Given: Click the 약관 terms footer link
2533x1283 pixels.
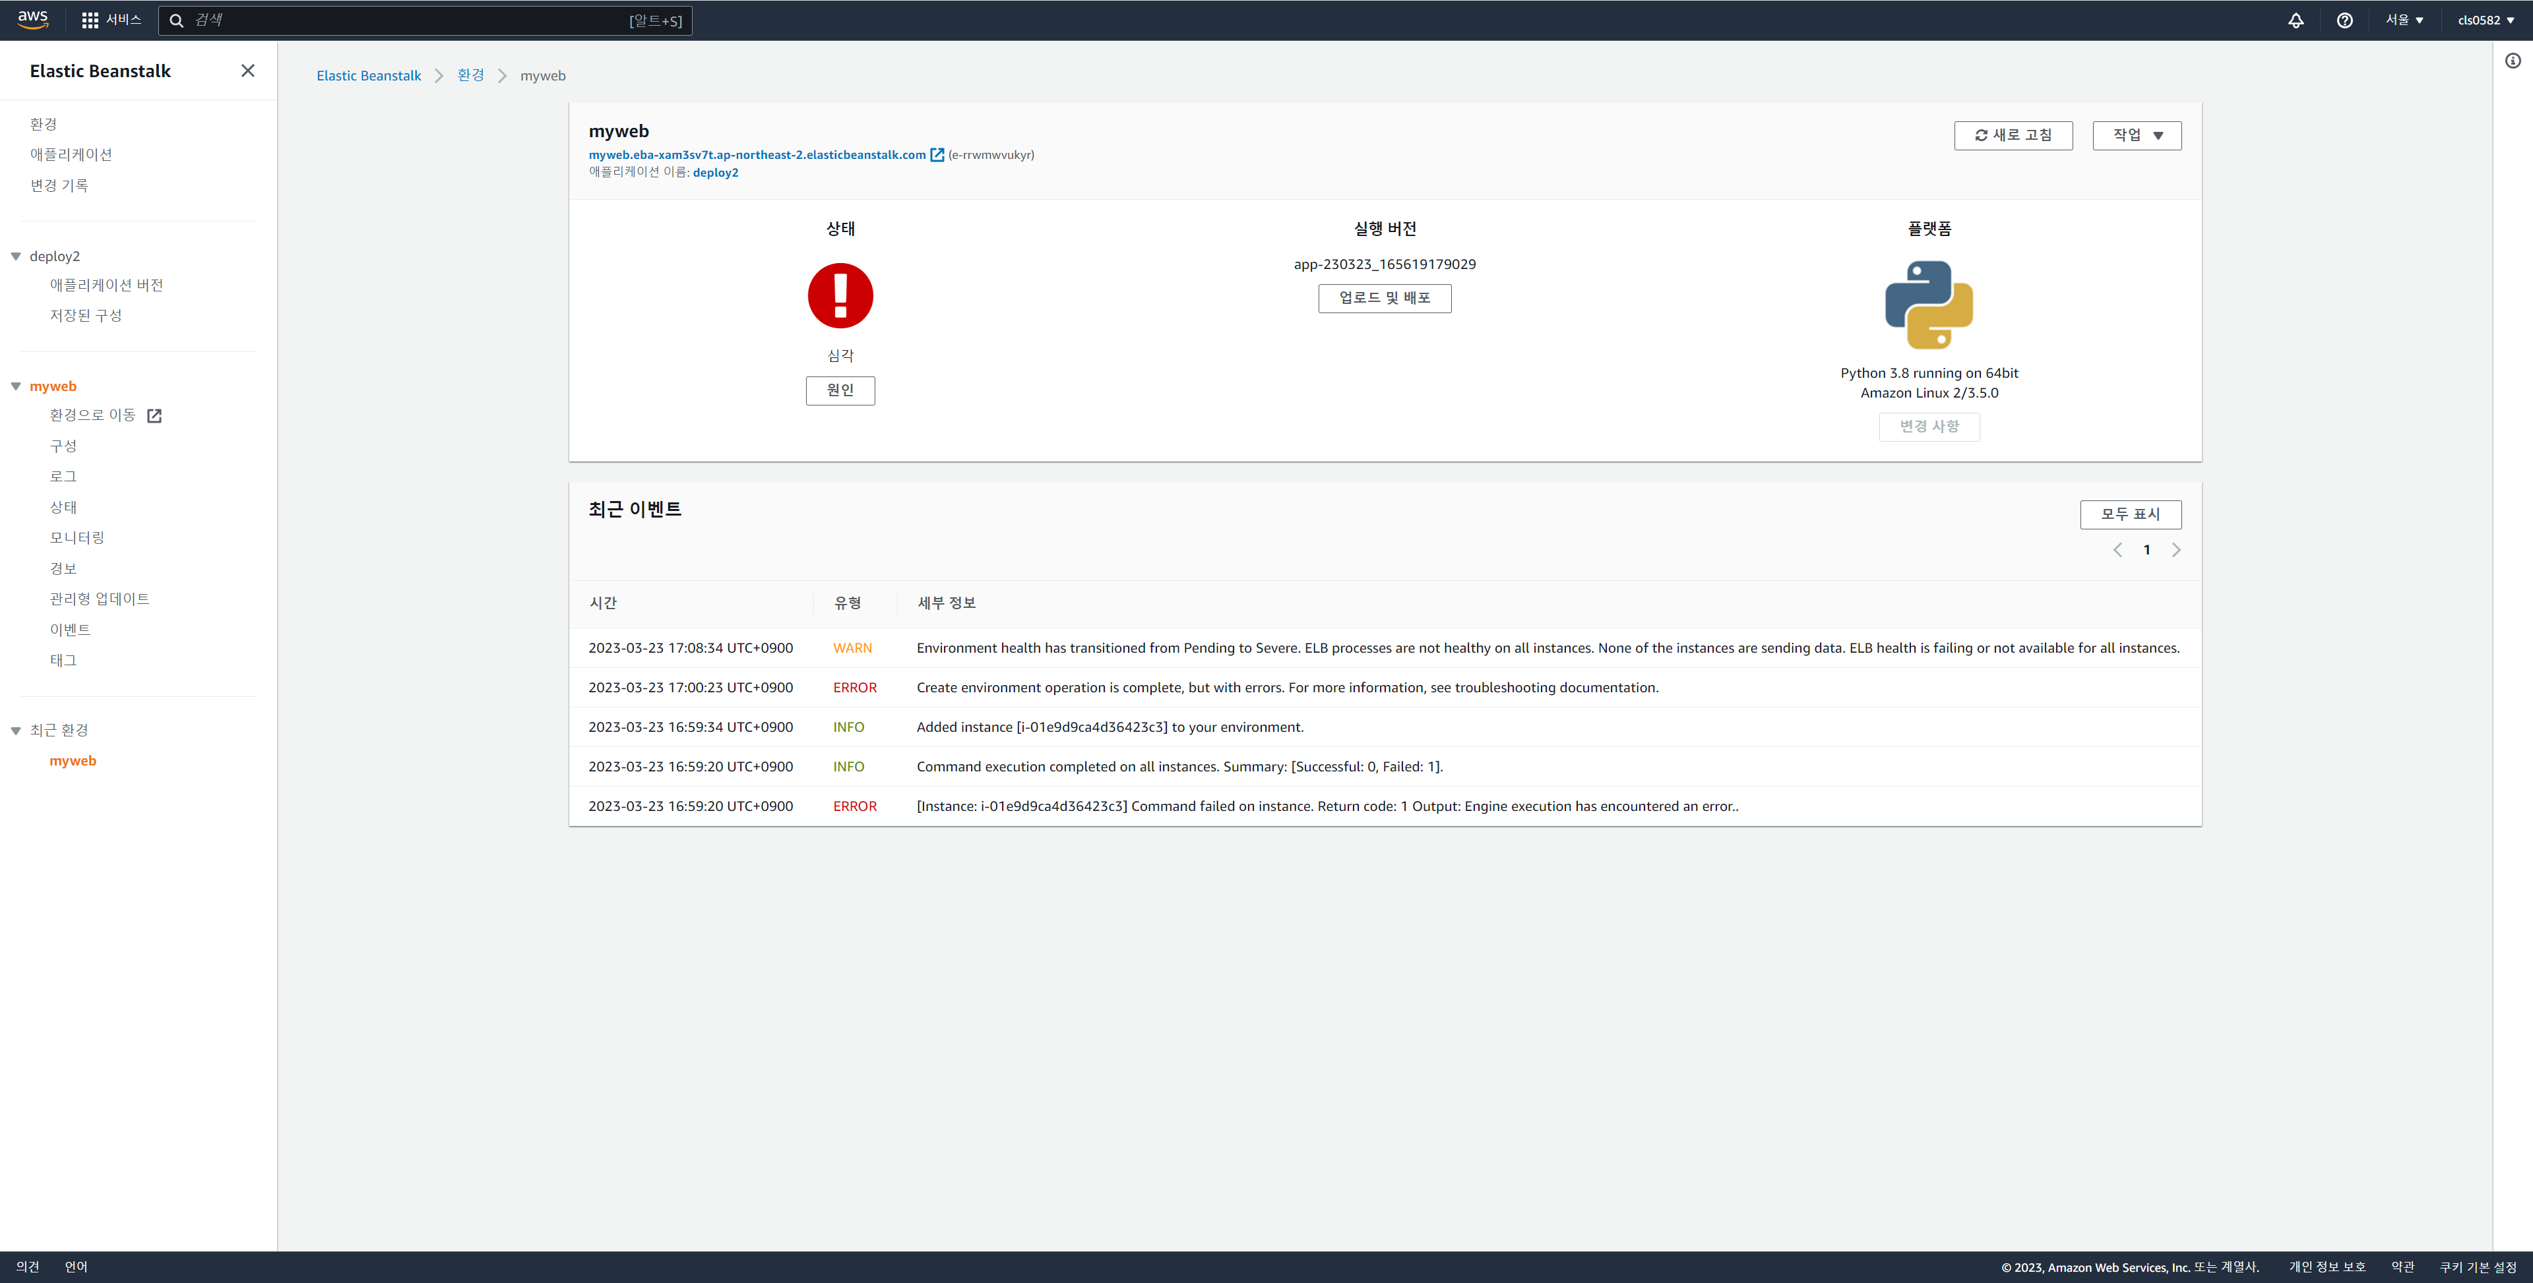Looking at the screenshot, I should coord(2402,1267).
